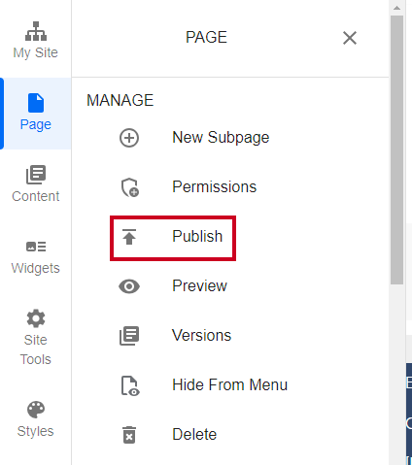
Task: Click the vertical scrollbar thumb
Action: [x=396, y=149]
